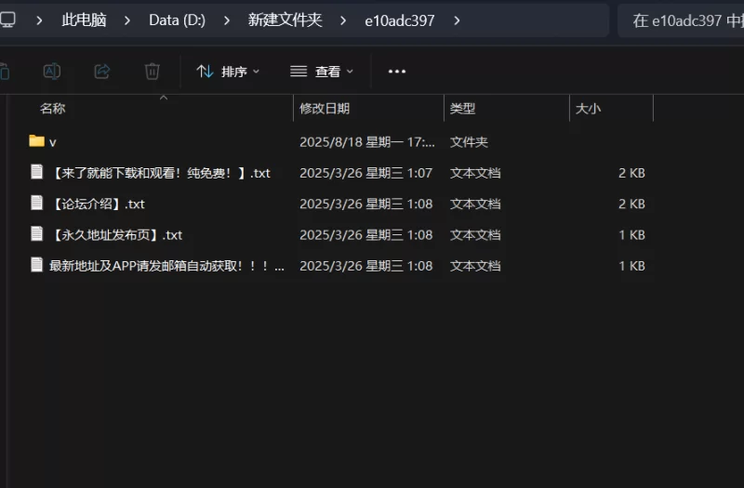
Task: Open the 查看 view dropdown
Action: click(322, 72)
